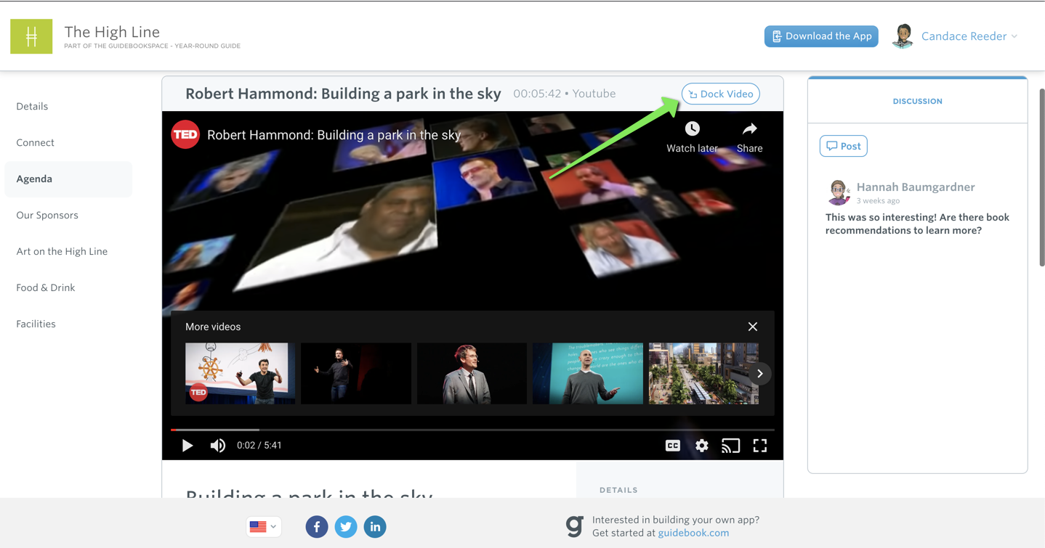This screenshot has height=548, width=1045.
Task: Click the guidebook 'g' logo
Action: pyautogui.click(x=575, y=526)
